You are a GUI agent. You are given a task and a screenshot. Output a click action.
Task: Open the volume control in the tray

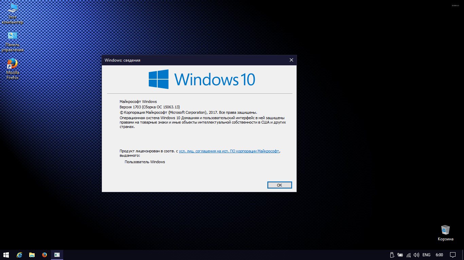coord(416,255)
